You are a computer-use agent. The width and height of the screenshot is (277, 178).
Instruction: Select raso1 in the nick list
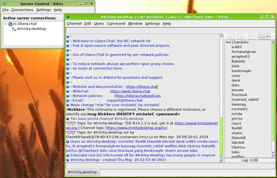(x=236, y=124)
